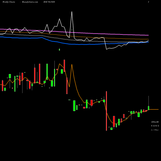The image size is (161, 161).
Task: Click the small green candle floating above the candlestick chart
Action: 59,50
